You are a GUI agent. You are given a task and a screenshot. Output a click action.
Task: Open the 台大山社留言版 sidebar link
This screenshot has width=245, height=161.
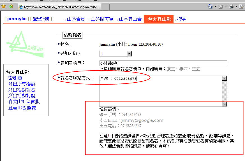pos(24,102)
